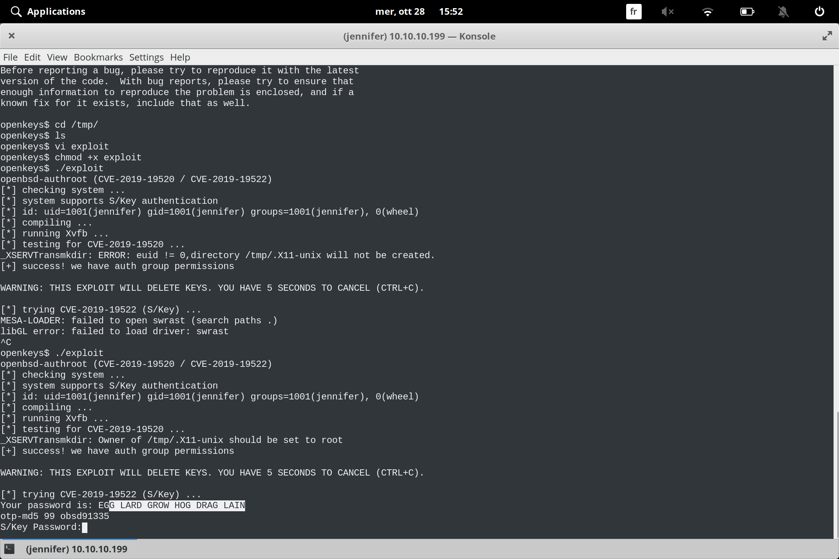Viewport: 839px width, 559px height.
Task: Select the (jennifer) 10.10.10.199 session tab
Action: coord(77,549)
